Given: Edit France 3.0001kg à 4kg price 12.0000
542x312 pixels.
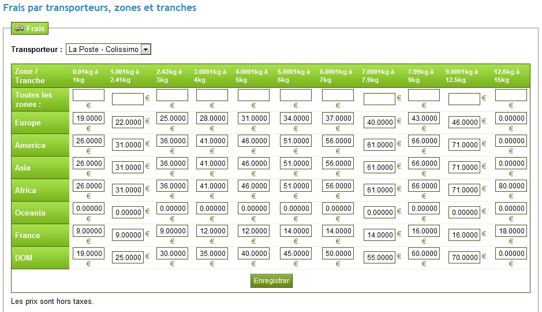Looking at the screenshot, I should (212, 231).
